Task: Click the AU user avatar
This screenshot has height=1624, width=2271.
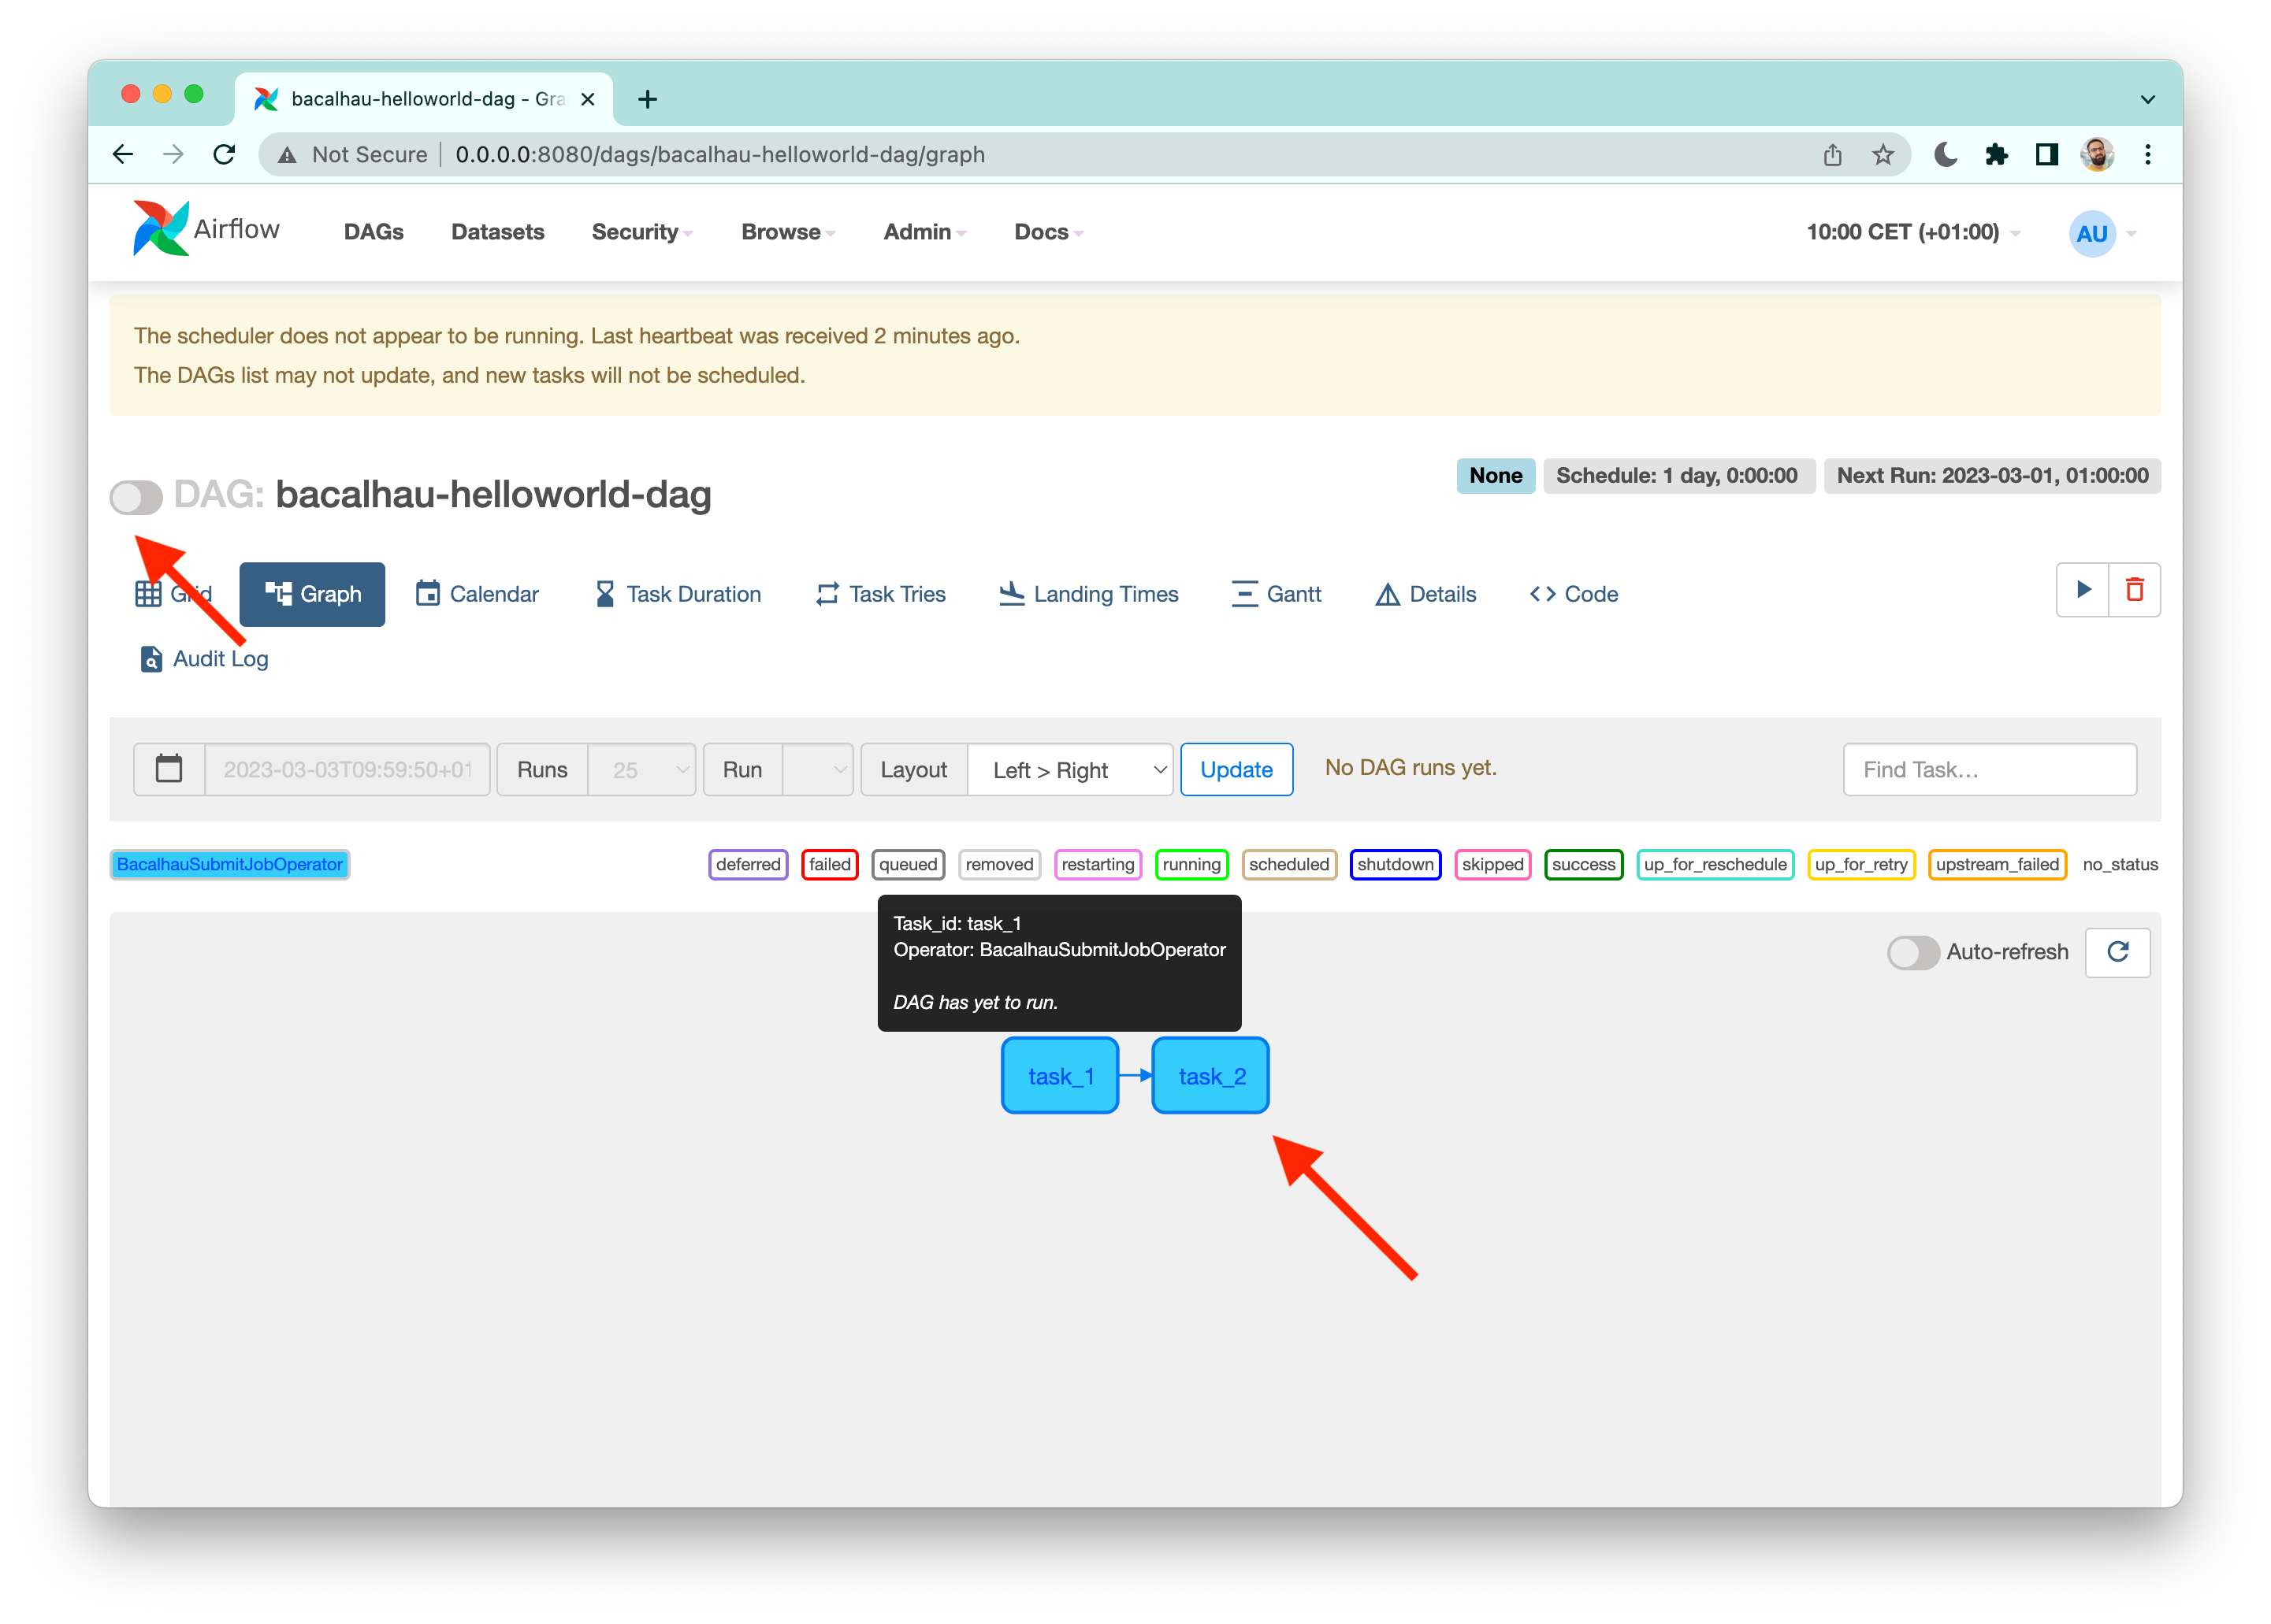Action: click(2092, 233)
